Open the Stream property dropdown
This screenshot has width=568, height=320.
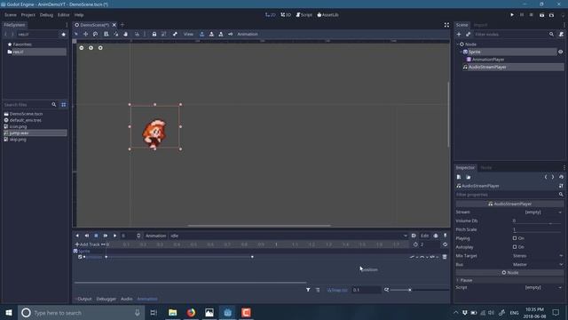tap(538, 212)
